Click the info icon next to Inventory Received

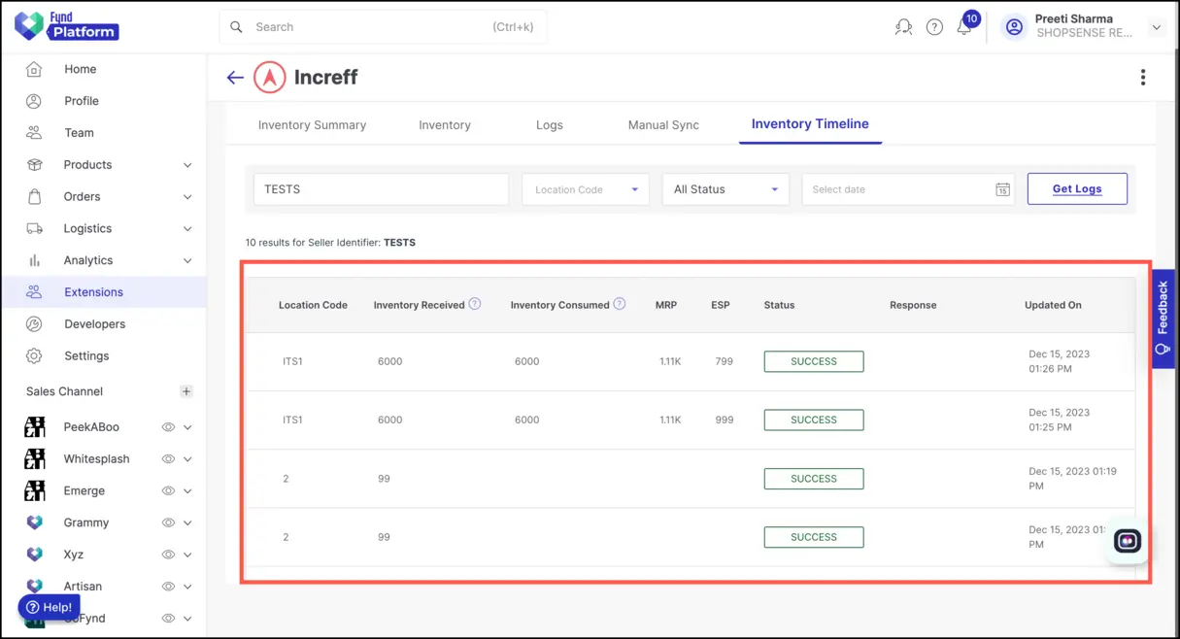click(474, 304)
